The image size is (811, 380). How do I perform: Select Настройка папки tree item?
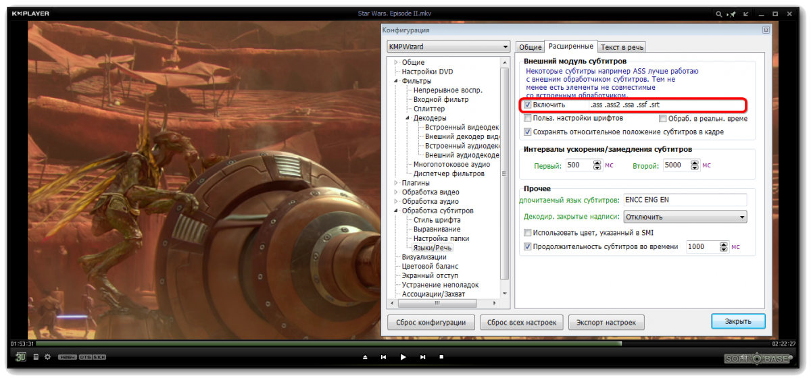pos(441,238)
